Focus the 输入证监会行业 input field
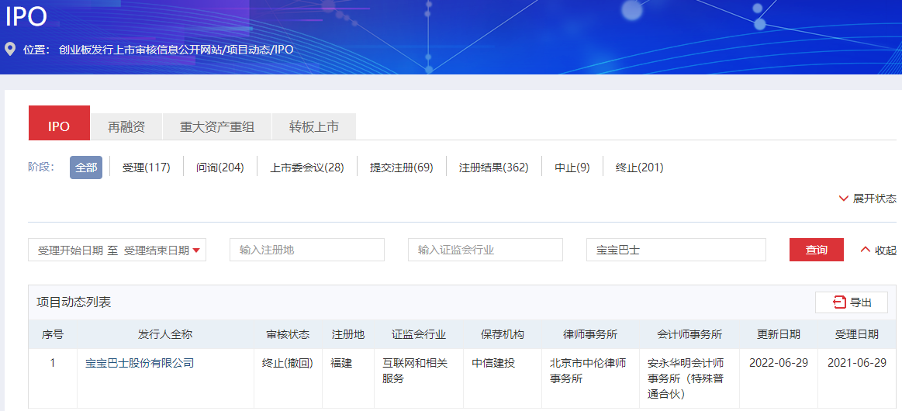Viewport: 902px width, 411px height. [x=486, y=250]
